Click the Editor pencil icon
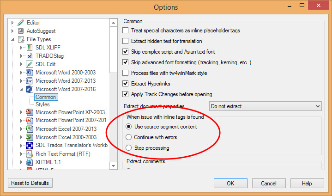 coord(21,23)
